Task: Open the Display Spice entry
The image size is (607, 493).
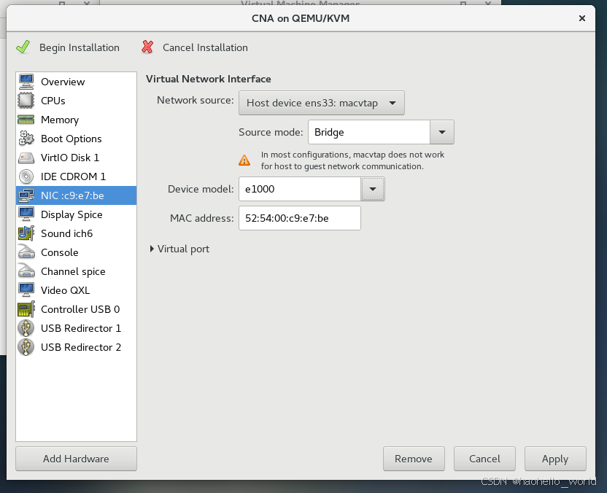Action: point(77,214)
